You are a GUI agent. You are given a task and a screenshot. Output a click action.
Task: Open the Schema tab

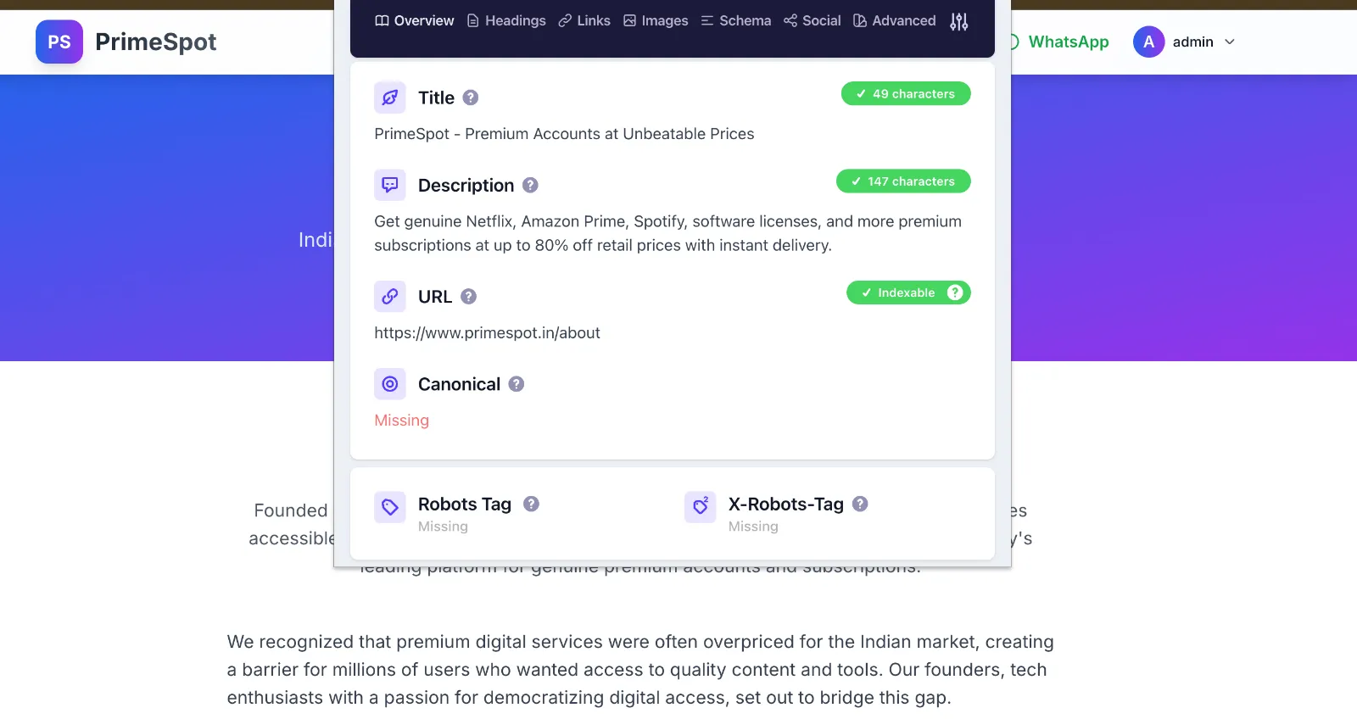coord(735,21)
